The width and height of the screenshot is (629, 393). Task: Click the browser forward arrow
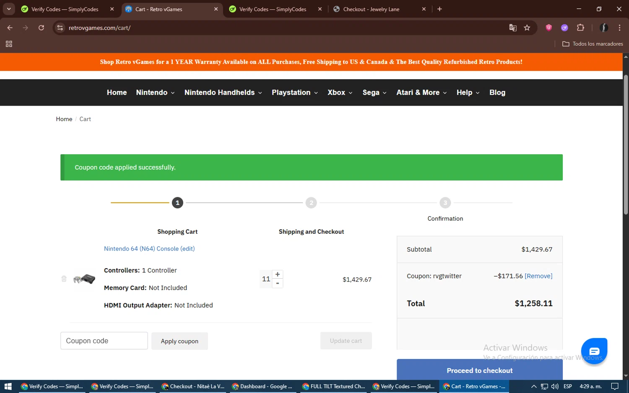26,28
